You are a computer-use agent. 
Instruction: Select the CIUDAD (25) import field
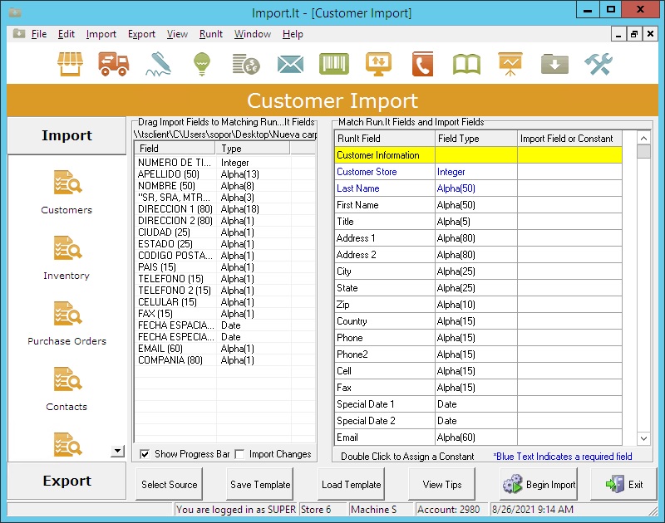pos(164,232)
